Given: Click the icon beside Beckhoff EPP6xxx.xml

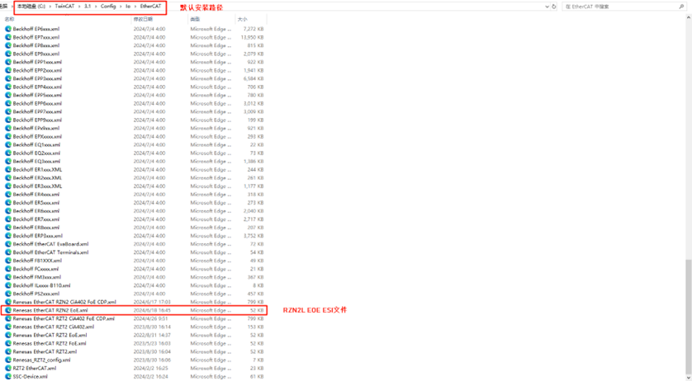Looking at the screenshot, I should click(x=8, y=103).
